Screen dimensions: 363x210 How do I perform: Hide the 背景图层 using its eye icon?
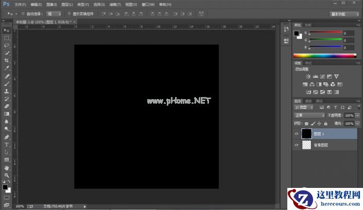click(x=297, y=145)
